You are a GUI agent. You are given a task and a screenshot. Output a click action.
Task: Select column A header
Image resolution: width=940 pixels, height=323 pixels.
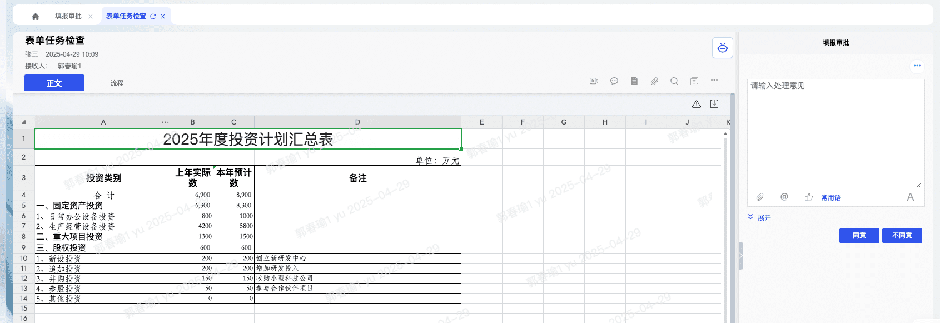click(x=103, y=122)
